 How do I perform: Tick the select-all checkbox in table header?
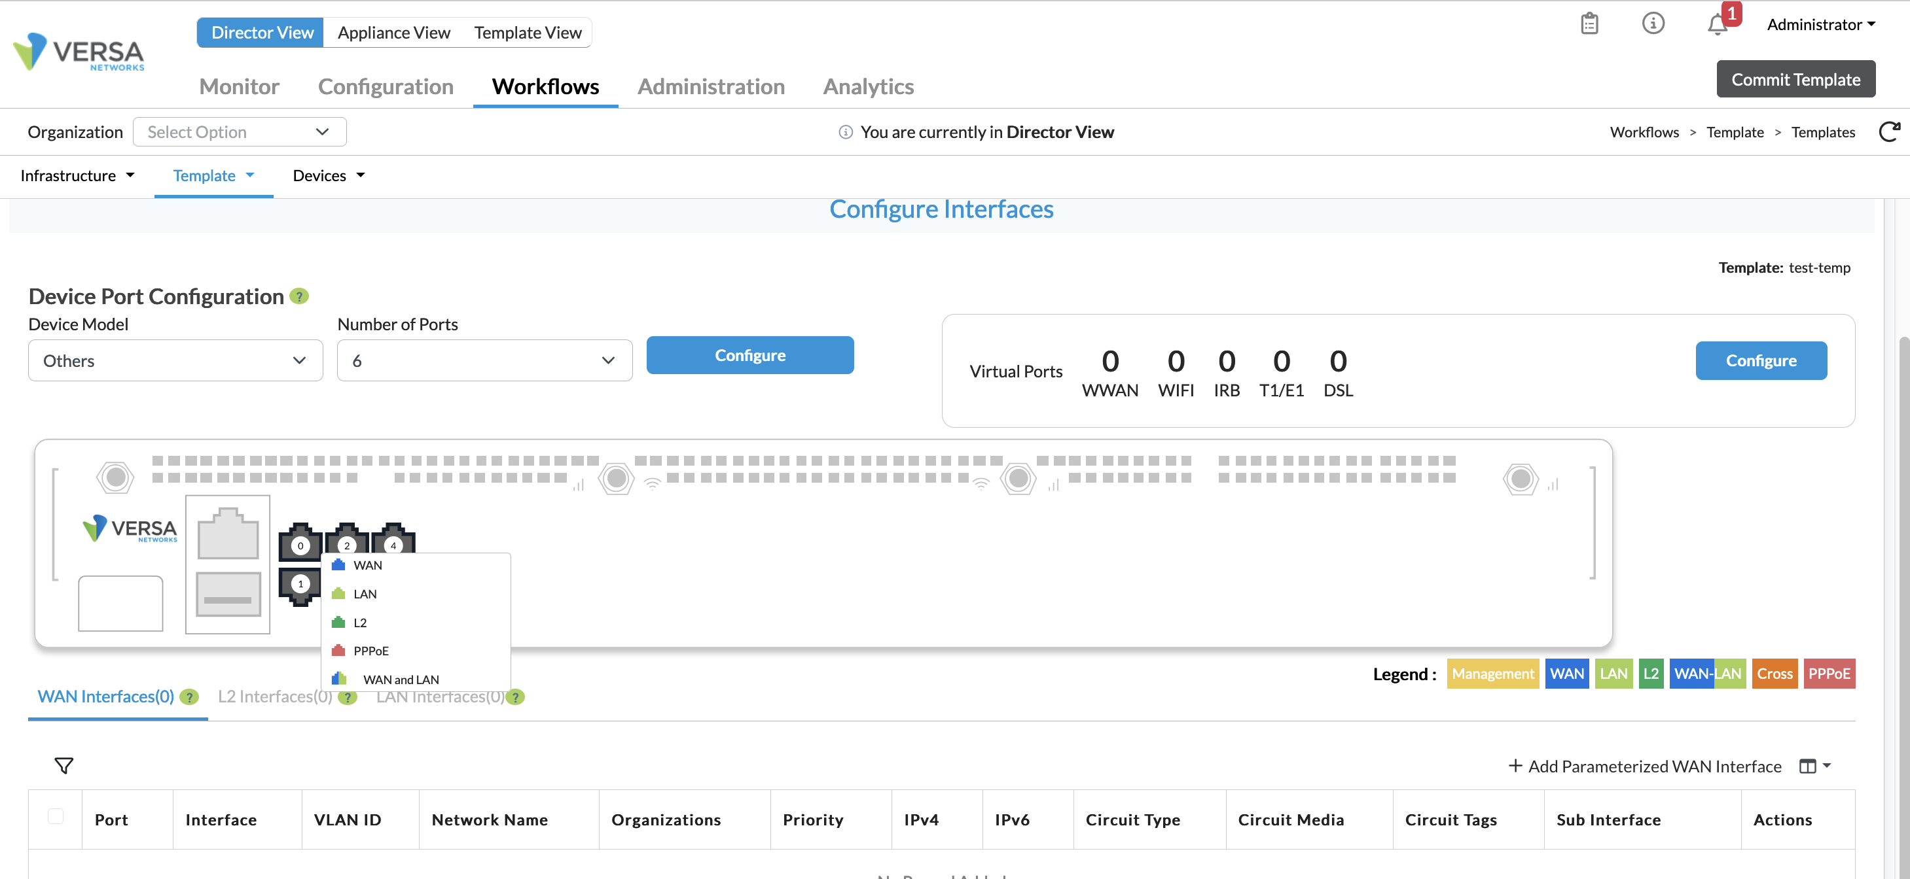click(x=56, y=816)
